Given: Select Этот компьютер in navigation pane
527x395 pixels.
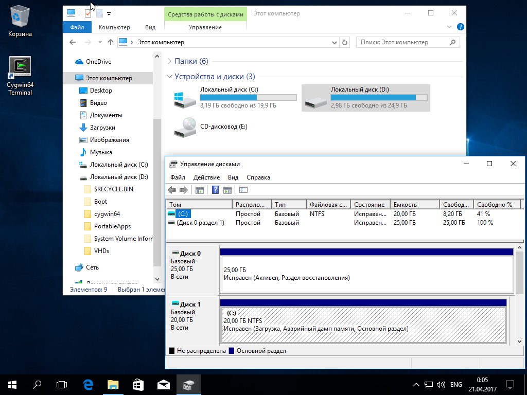Looking at the screenshot, I should tap(109, 78).
